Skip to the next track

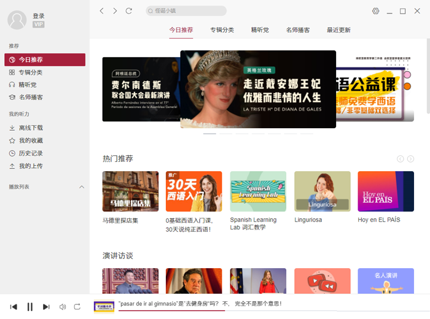pos(46,307)
